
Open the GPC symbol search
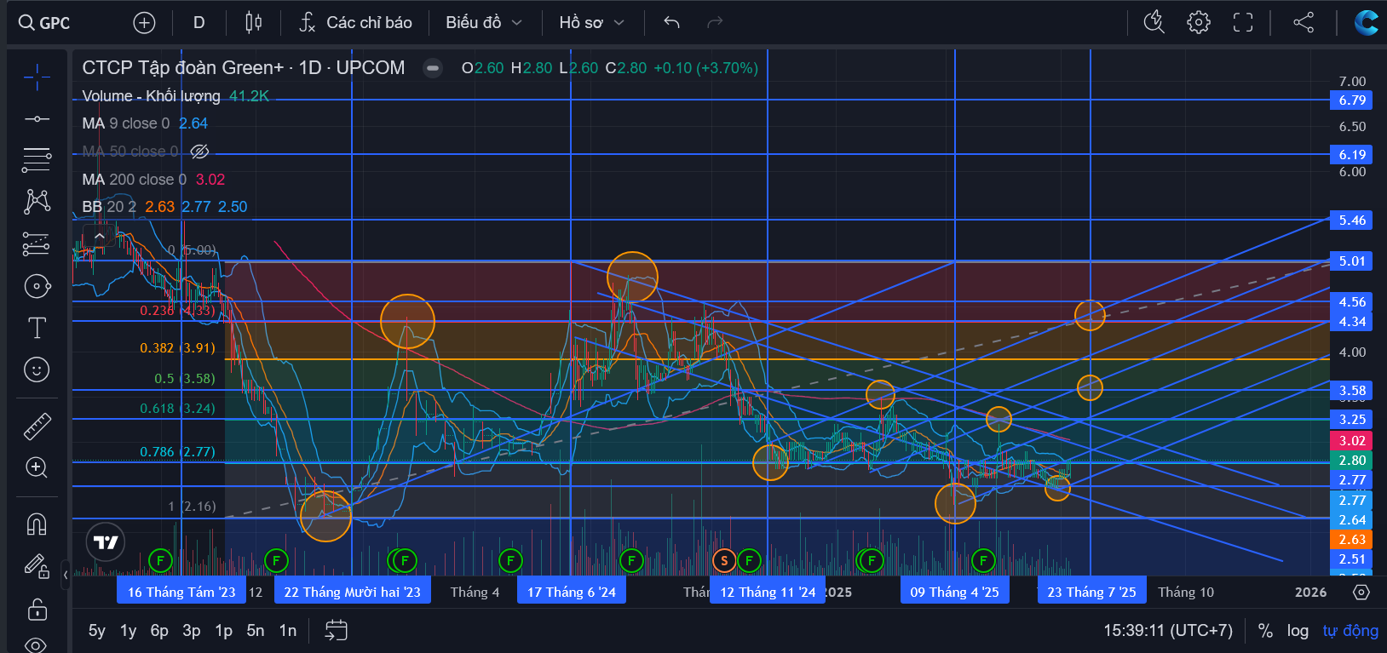pos(45,23)
